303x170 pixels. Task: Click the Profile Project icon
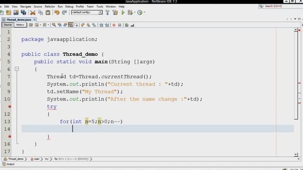tap(140, 13)
